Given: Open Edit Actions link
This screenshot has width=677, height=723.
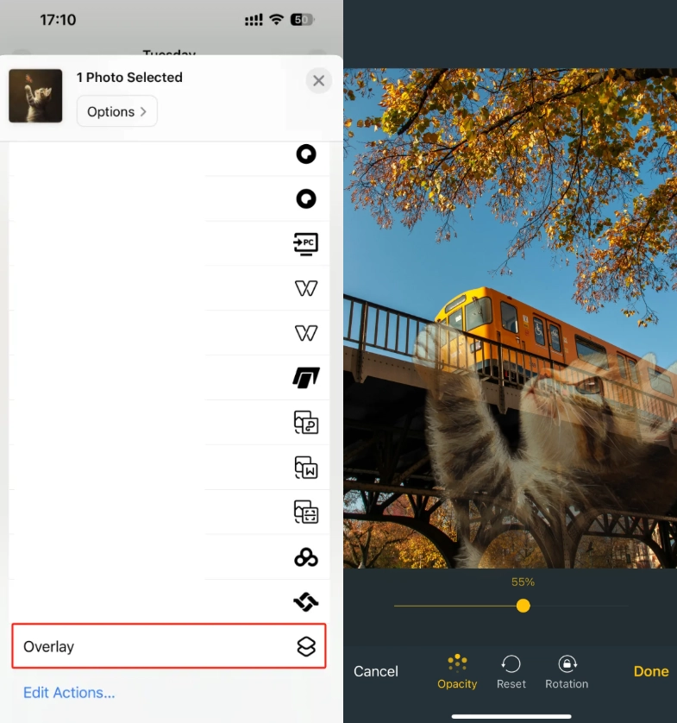Looking at the screenshot, I should [69, 692].
